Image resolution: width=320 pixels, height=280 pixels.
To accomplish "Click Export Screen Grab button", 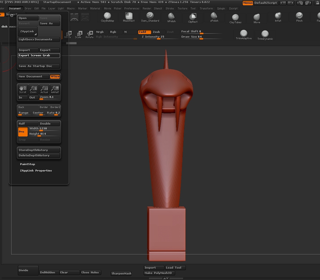I will click(x=39, y=55).
